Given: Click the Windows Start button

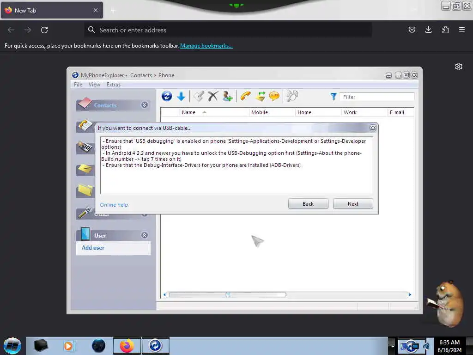Looking at the screenshot, I should pyautogui.click(x=12, y=346).
